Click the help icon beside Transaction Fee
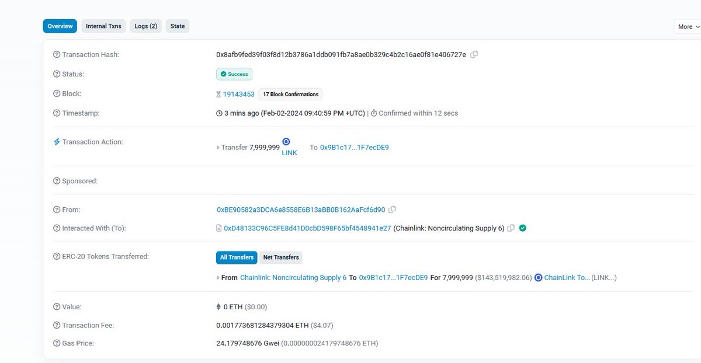701x363 pixels. tap(57, 325)
